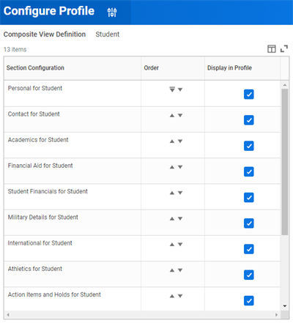Image resolution: width=293 pixels, height=323 pixels.
Task: Move Military Details for Student up
Action: [172, 219]
